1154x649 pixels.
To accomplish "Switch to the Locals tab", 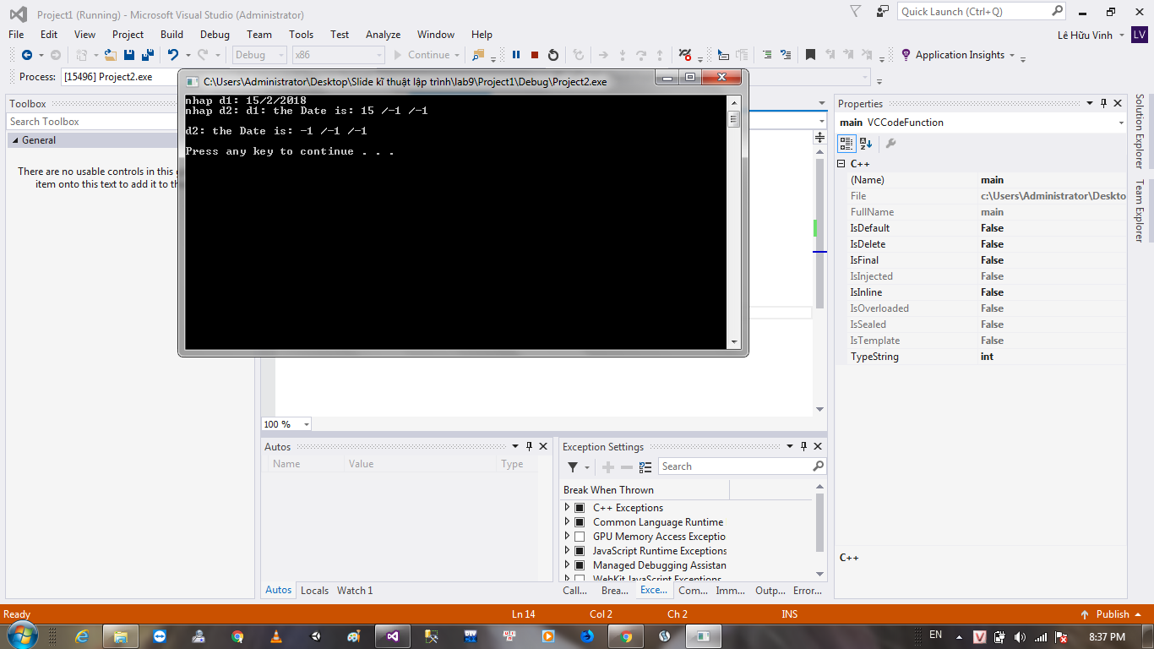I will tap(314, 591).
